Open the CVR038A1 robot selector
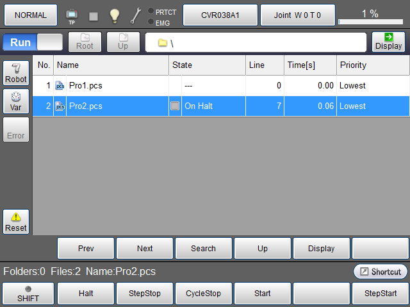 (x=220, y=15)
